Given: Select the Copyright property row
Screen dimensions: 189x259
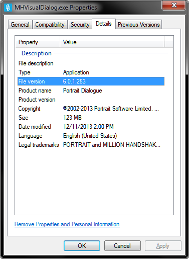Looking at the screenshot, I should [x=91, y=109].
